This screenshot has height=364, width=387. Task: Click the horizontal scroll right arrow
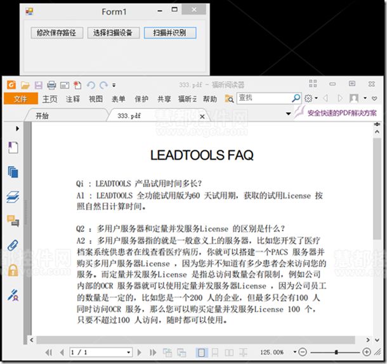point(368,340)
